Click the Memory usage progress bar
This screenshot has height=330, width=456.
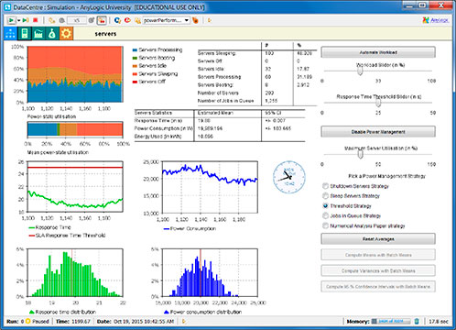[x=390, y=321]
